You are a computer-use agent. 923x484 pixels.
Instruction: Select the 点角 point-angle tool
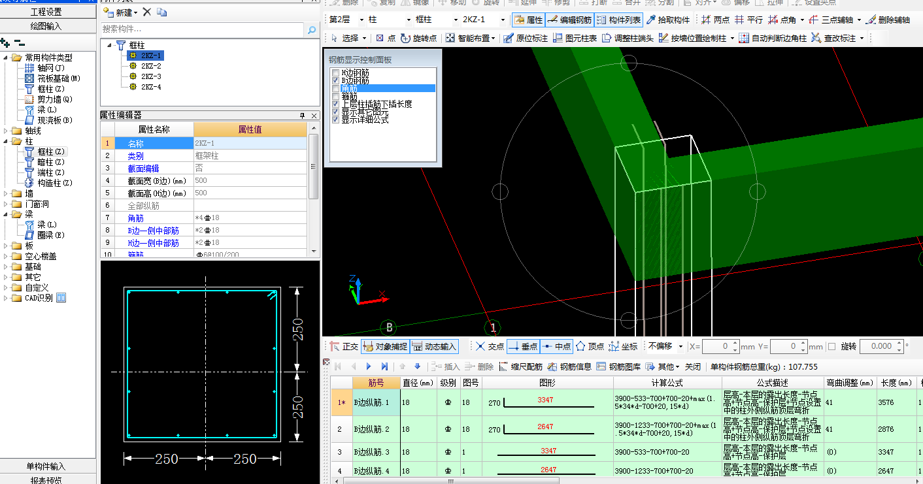[x=782, y=20]
